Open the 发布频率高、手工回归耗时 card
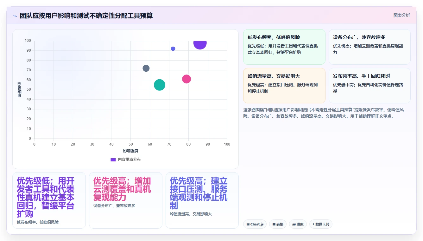The width and height of the screenshot is (423, 241). coord(369,86)
